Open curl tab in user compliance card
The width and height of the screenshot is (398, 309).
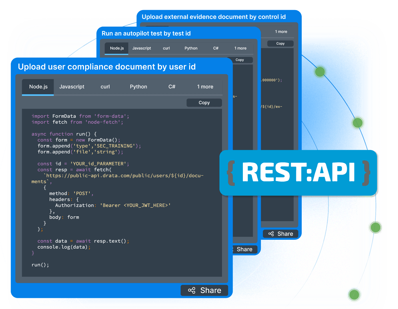(x=105, y=87)
